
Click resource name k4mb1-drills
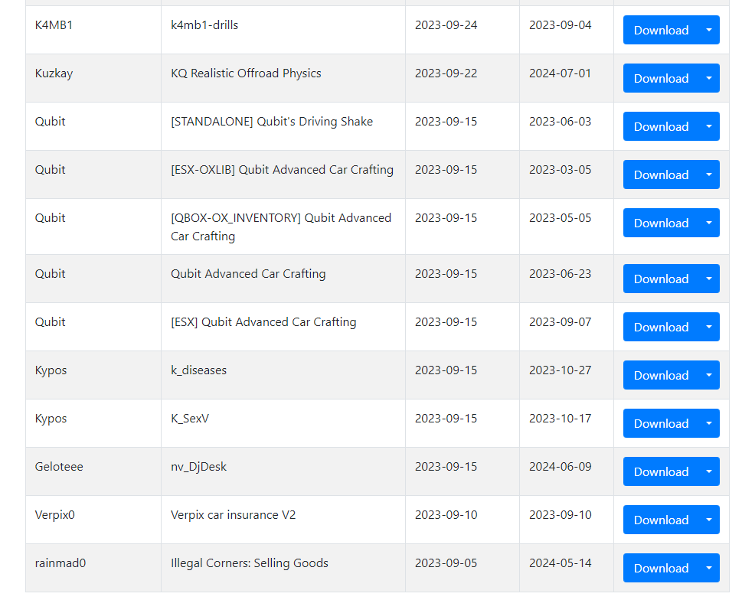pos(204,25)
